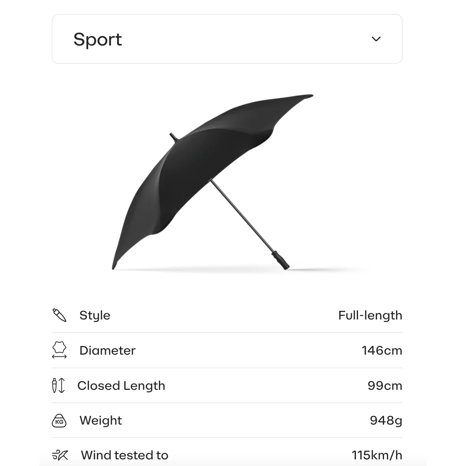
Task: Click the black umbrella product image
Action: click(x=212, y=182)
